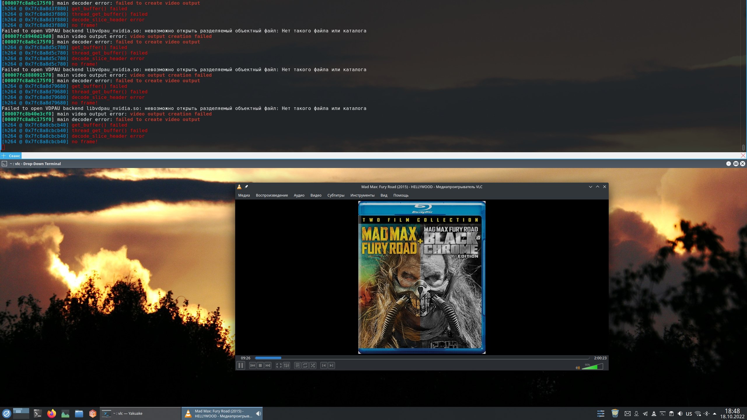The width and height of the screenshot is (747, 420).
Task: Switch to Yakuake vlc taskbar entry
Action: tap(140, 413)
